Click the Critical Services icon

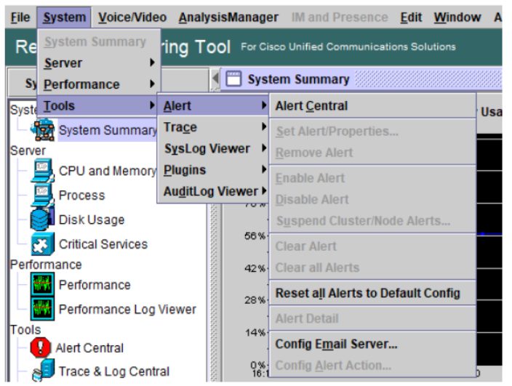pos(42,244)
